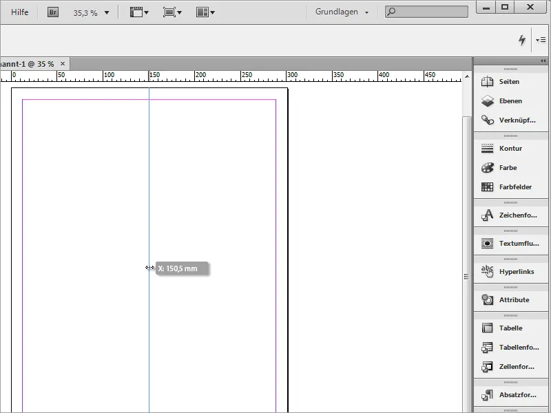This screenshot has width=551, height=413.
Task: Click the Attribute panel button
Action: [510, 299]
